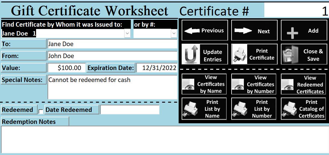Click the Previous record arrow icon
Screen dimensions: 329x155
click(x=192, y=31)
